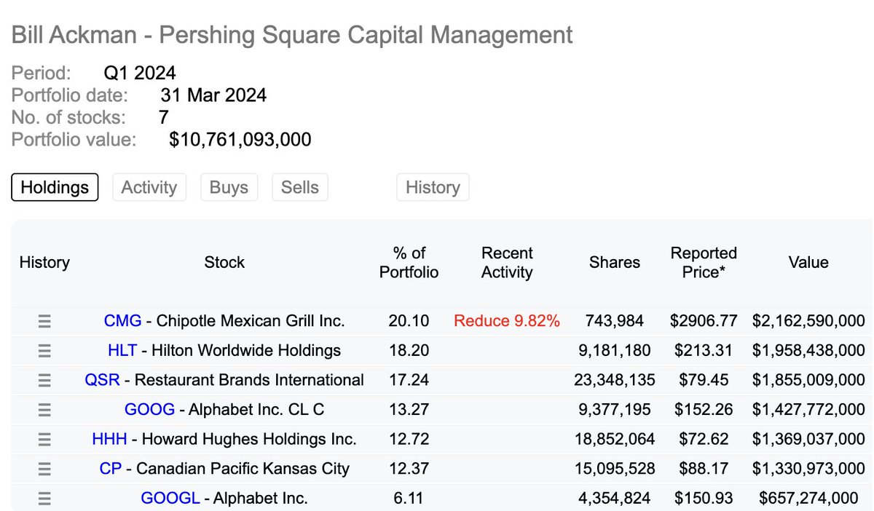The image size is (874, 511).
Task: Click the reported price $72.62
Action: click(x=704, y=440)
